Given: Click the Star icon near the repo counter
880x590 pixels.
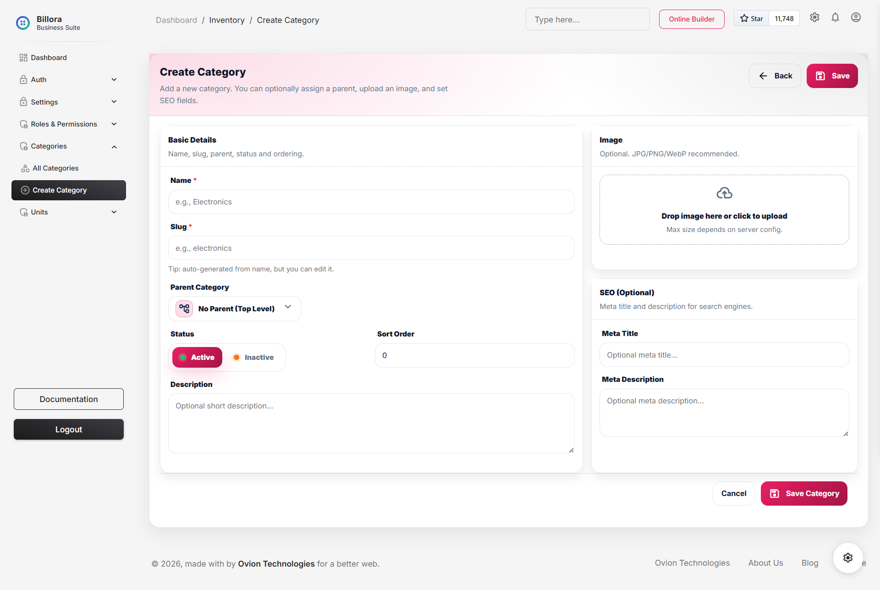Looking at the screenshot, I should (x=744, y=18).
